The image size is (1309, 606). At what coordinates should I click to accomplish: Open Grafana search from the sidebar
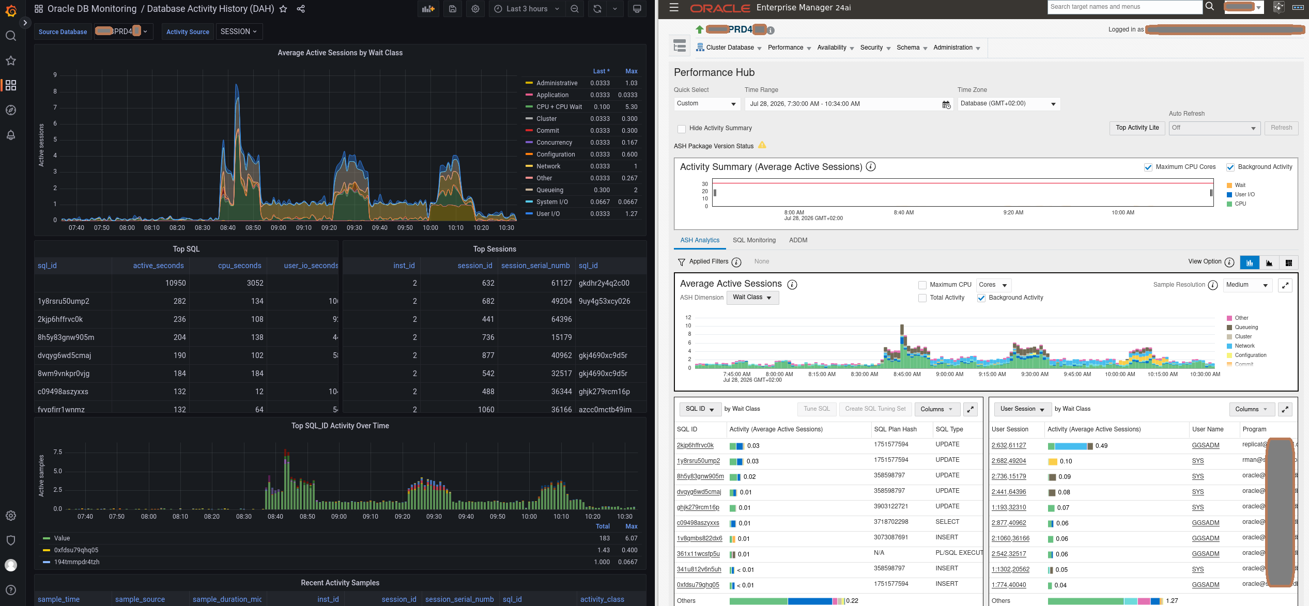click(11, 36)
